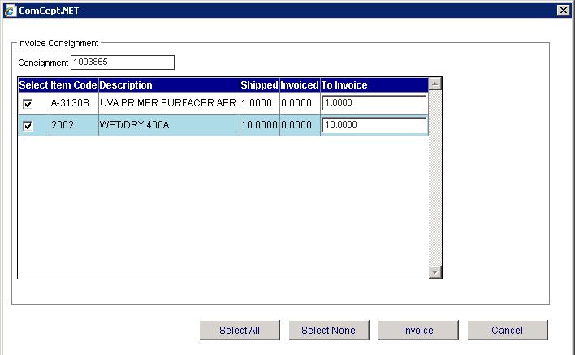Image resolution: width=575 pixels, height=355 pixels.
Task: Click the Invoiced column header
Action: [300, 85]
